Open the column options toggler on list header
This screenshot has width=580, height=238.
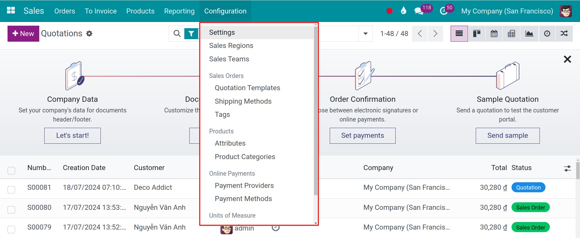567,168
